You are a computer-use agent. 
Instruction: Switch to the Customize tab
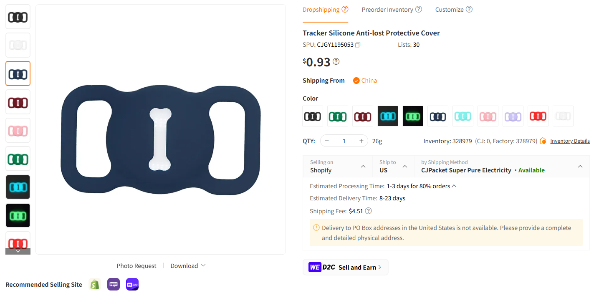[x=450, y=9]
